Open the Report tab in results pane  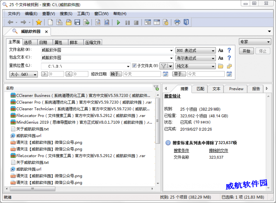pos(256,89)
